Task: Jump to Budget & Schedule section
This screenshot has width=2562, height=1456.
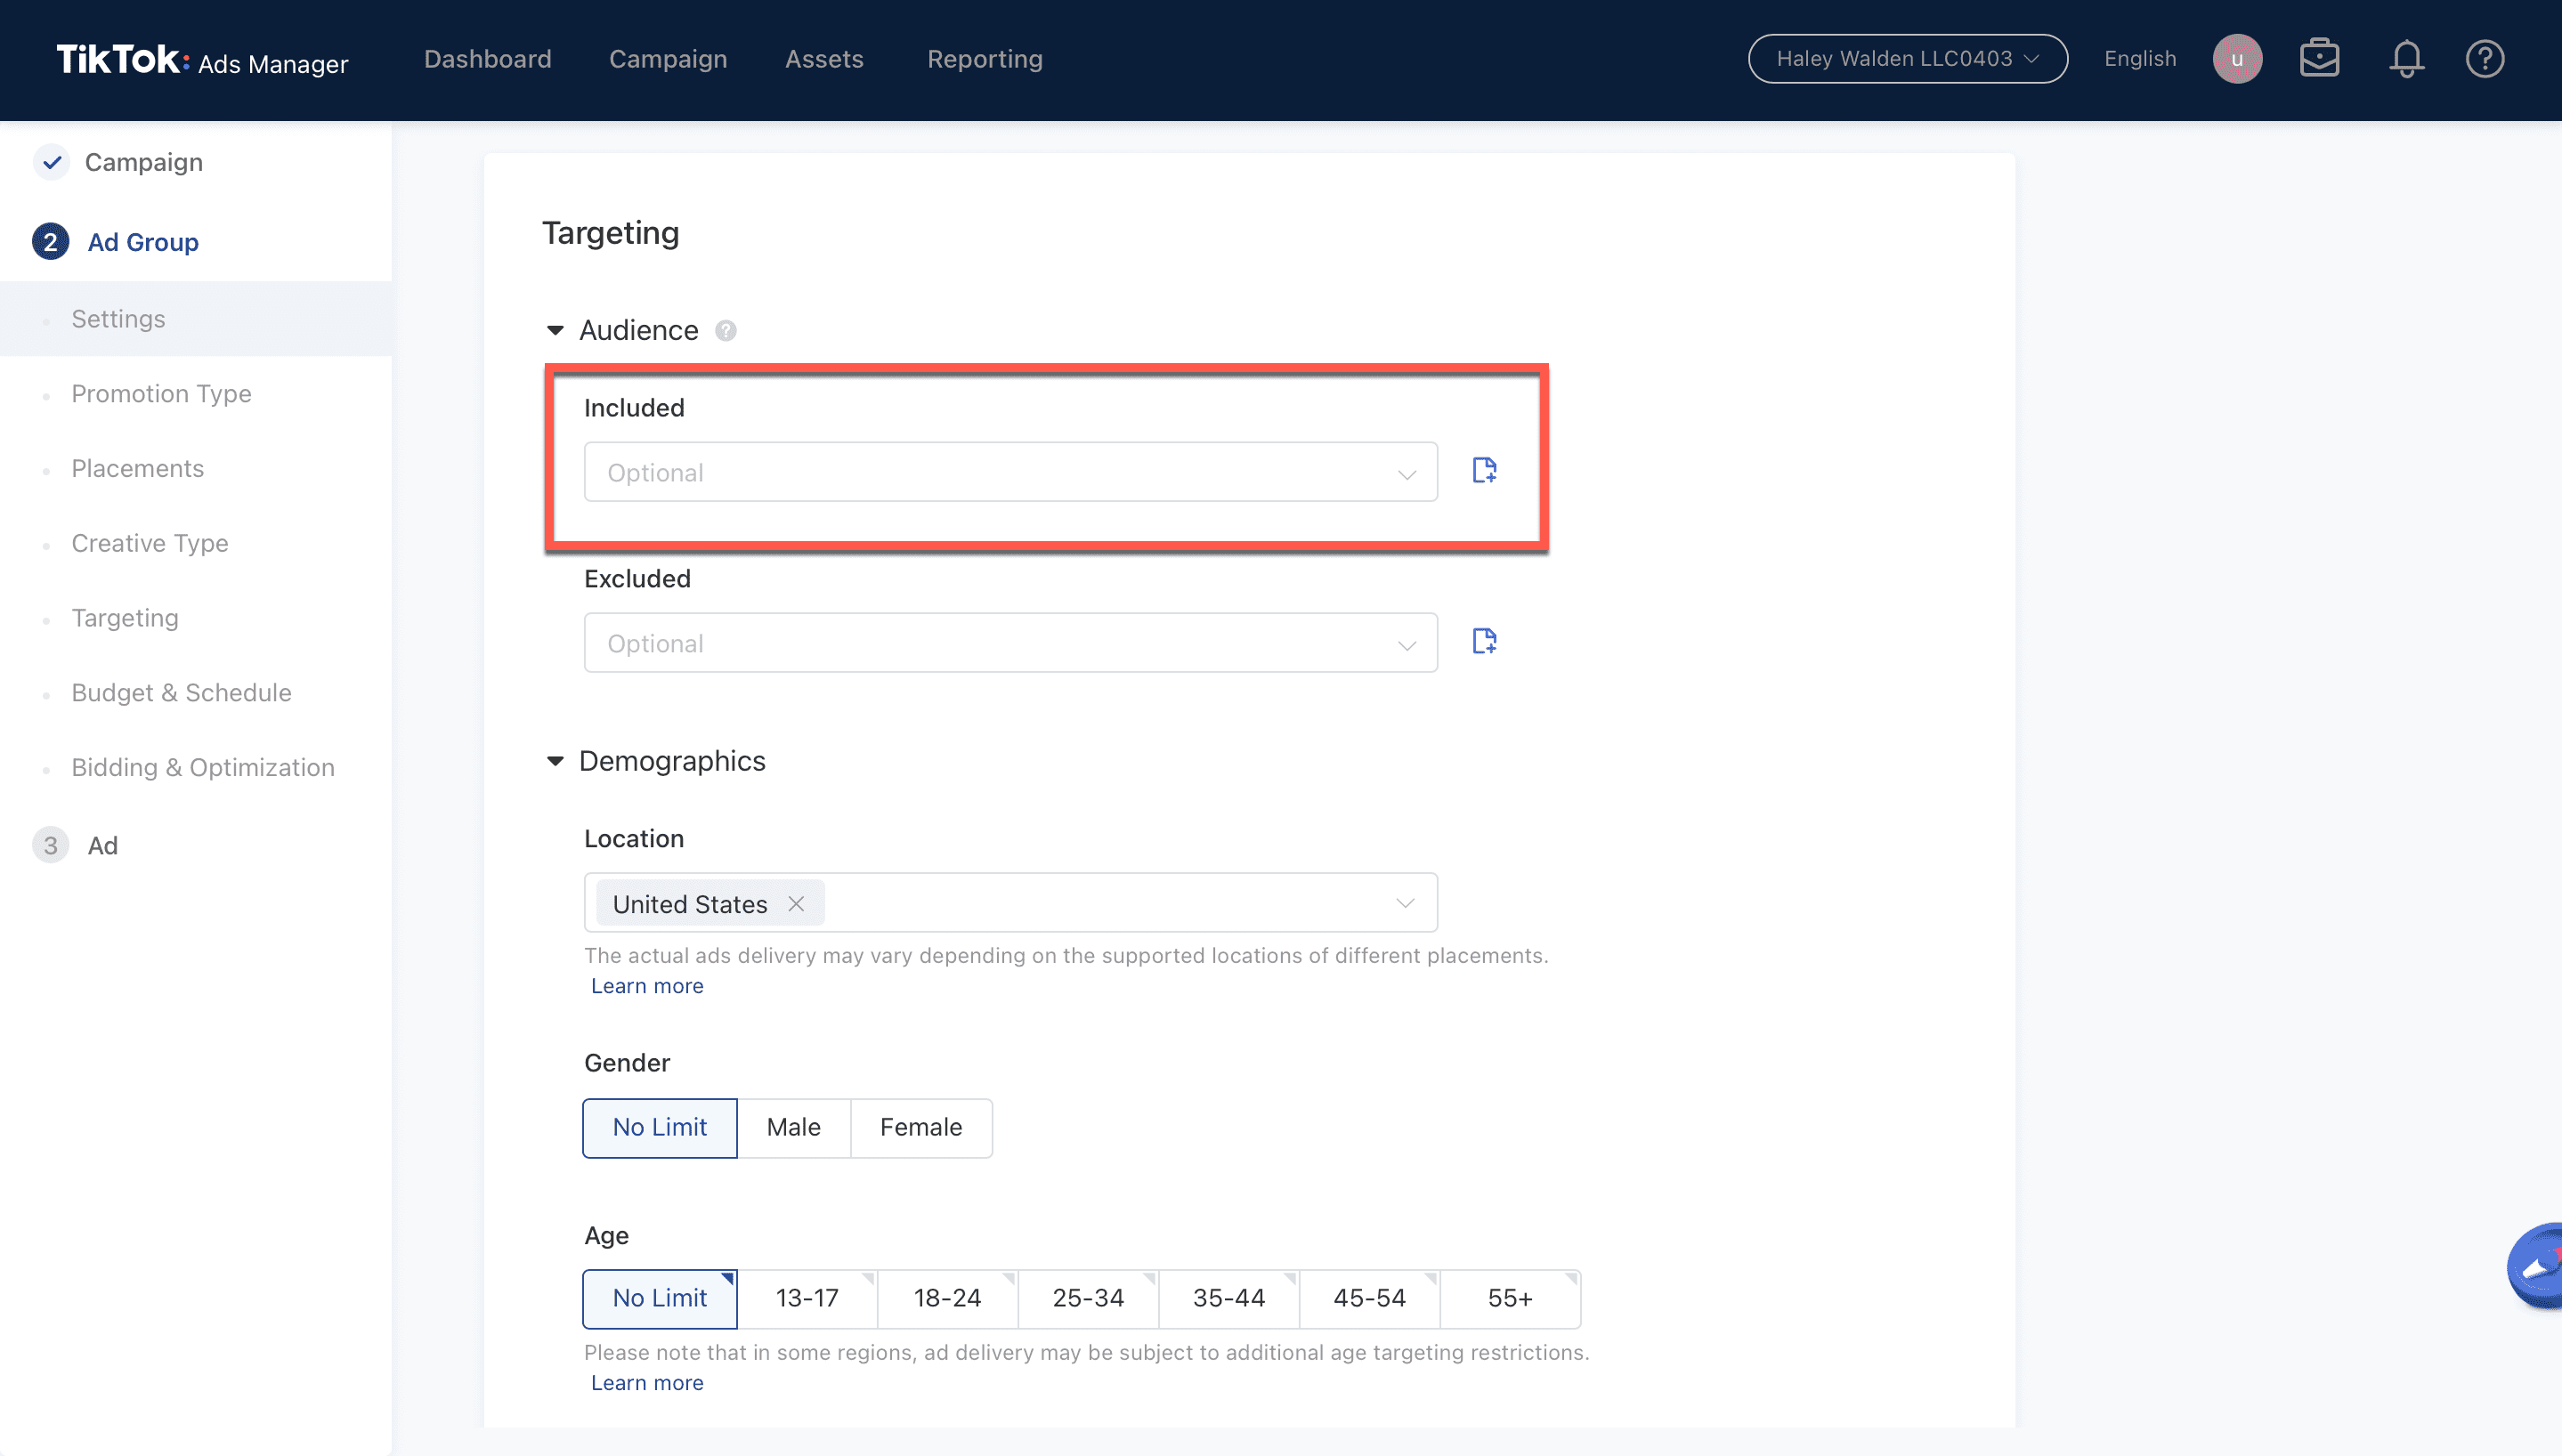Action: 181,693
